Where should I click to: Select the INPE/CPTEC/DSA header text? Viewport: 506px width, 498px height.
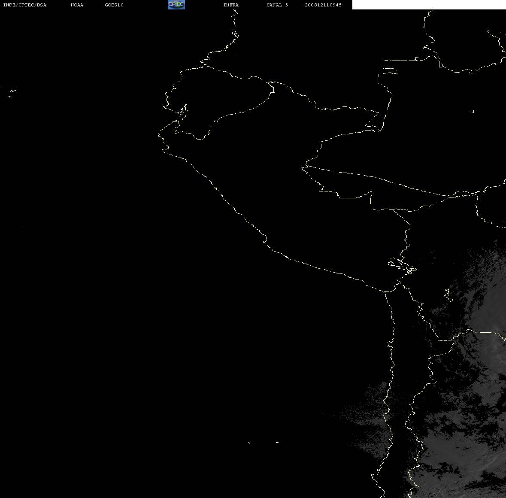[25, 5]
